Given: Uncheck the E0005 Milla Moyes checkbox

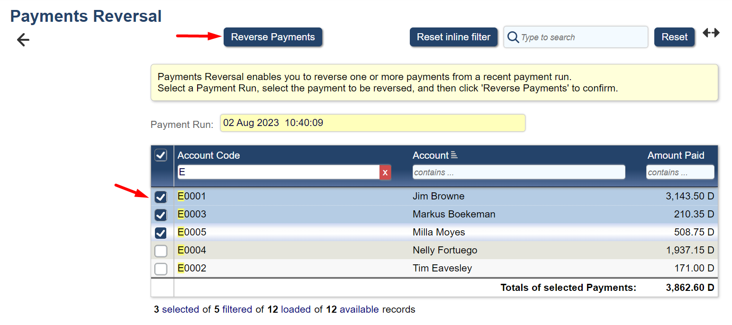Looking at the screenshot, I should [x=161, y=233].
